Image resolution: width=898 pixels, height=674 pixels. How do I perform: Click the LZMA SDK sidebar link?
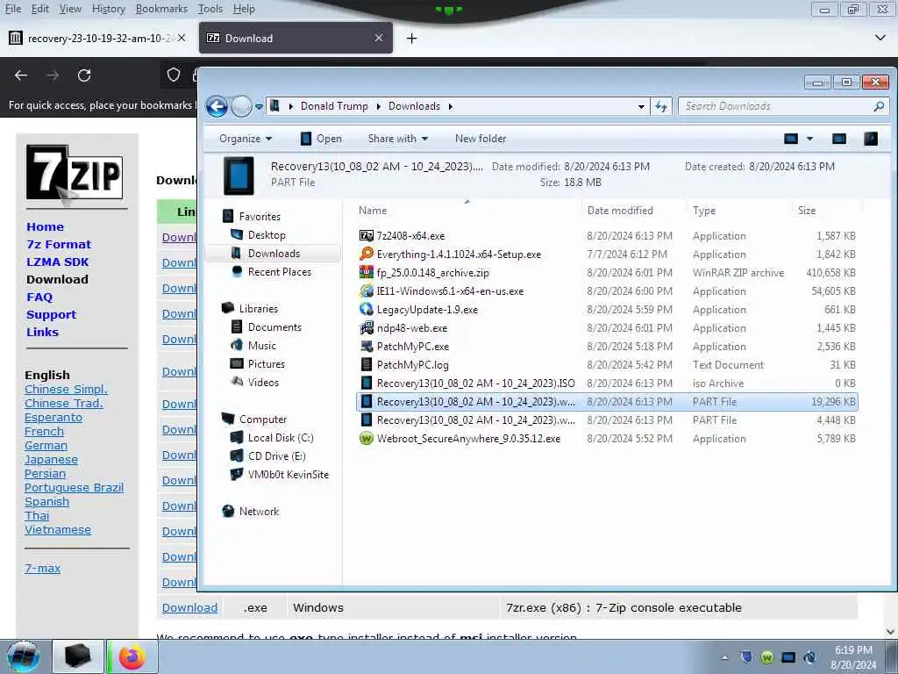click(x=58, y=262)
